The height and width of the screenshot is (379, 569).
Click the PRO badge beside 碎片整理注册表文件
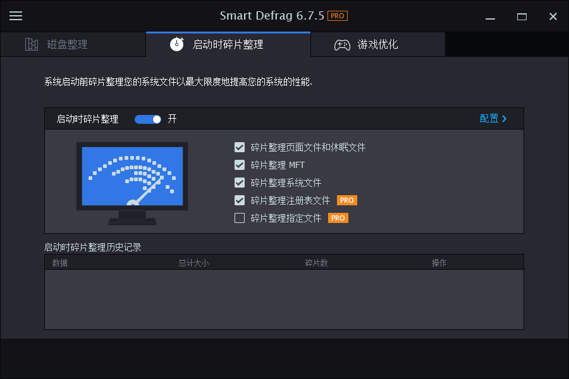click(x=346, y=200)
